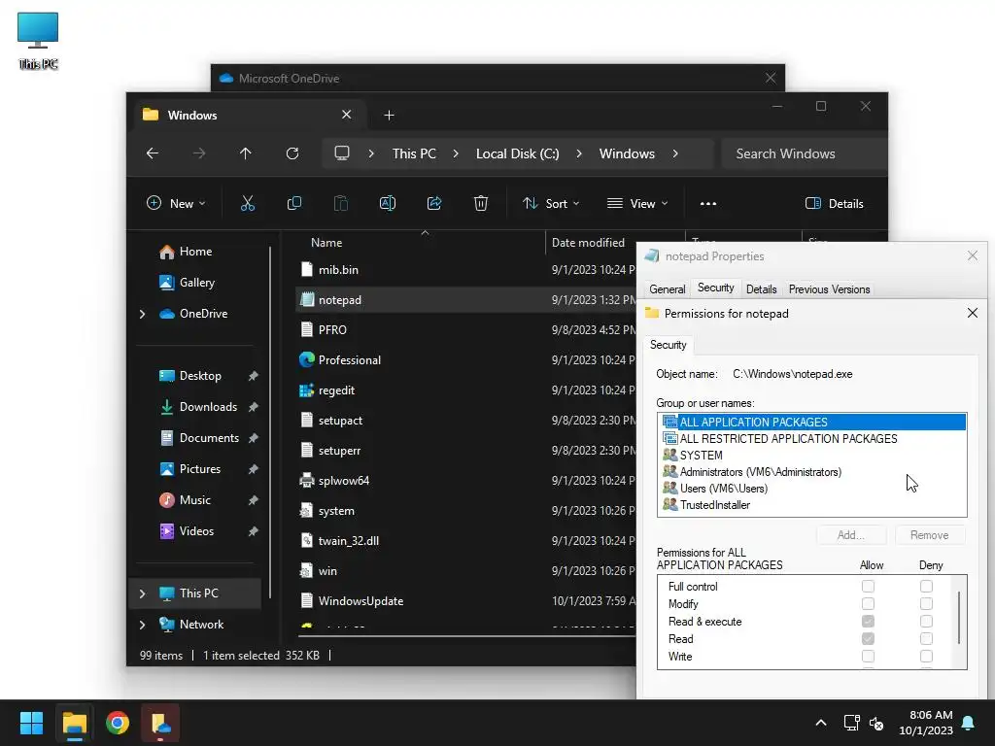Go up one folder with Up arrow
This screenshot has height=746, width=995.
pos(246,153)
